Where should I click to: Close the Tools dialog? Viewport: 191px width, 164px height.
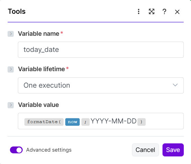177,12
